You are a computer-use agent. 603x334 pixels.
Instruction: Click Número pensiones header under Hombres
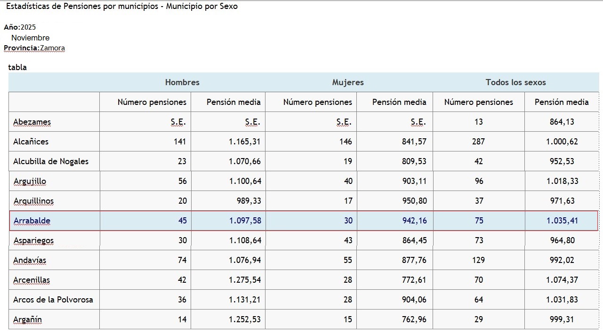tap(152, 102)
